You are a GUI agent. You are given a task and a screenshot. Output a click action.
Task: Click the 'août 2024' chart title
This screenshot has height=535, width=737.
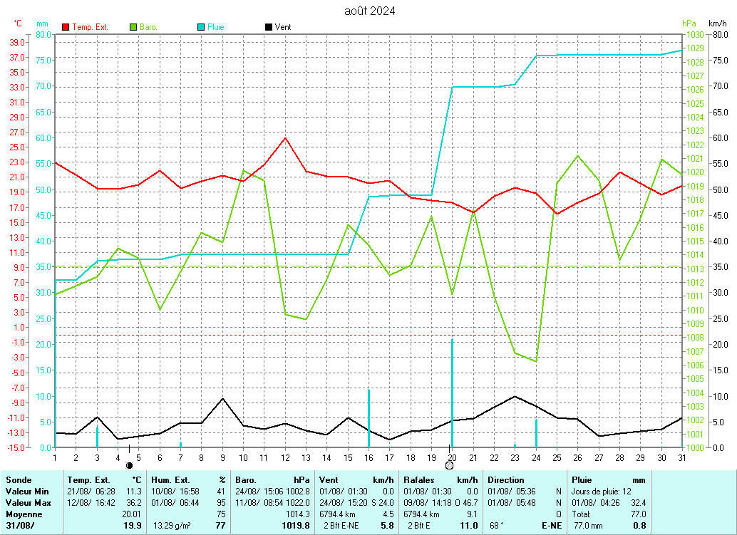coord(369,11)
